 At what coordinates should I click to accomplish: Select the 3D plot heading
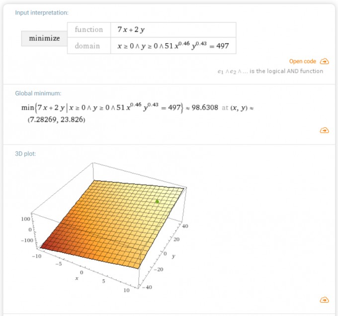click(x=25, y=154)
